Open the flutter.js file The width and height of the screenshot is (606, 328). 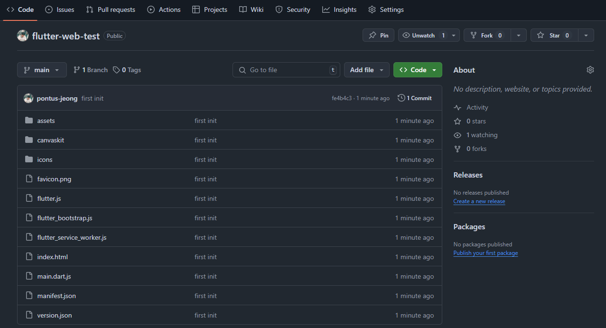(x=49, y=198)
